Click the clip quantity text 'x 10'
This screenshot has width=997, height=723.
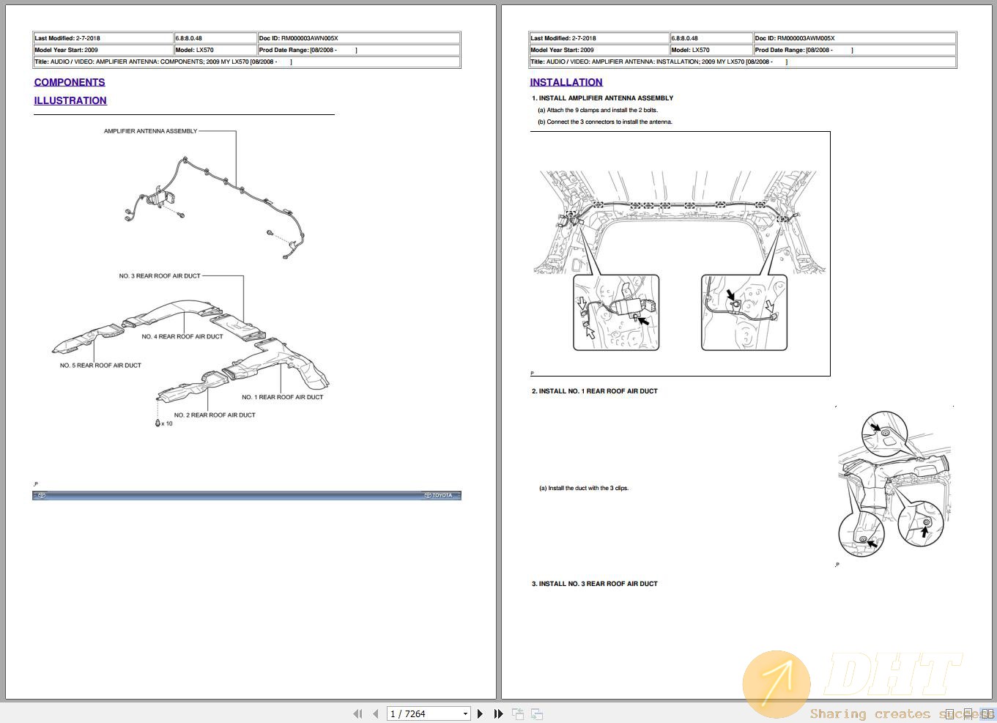tap(167, 423)
